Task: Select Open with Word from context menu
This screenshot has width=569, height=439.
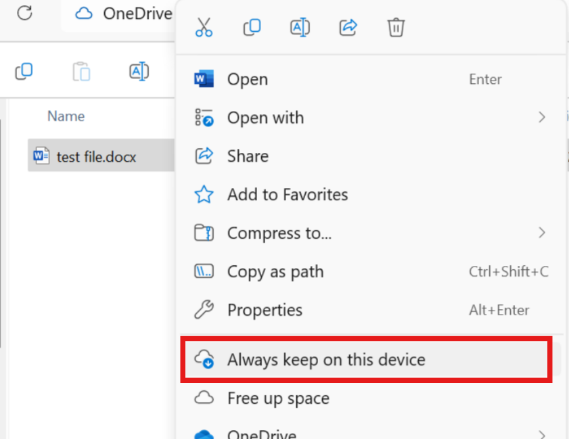Action: [370, 79]
